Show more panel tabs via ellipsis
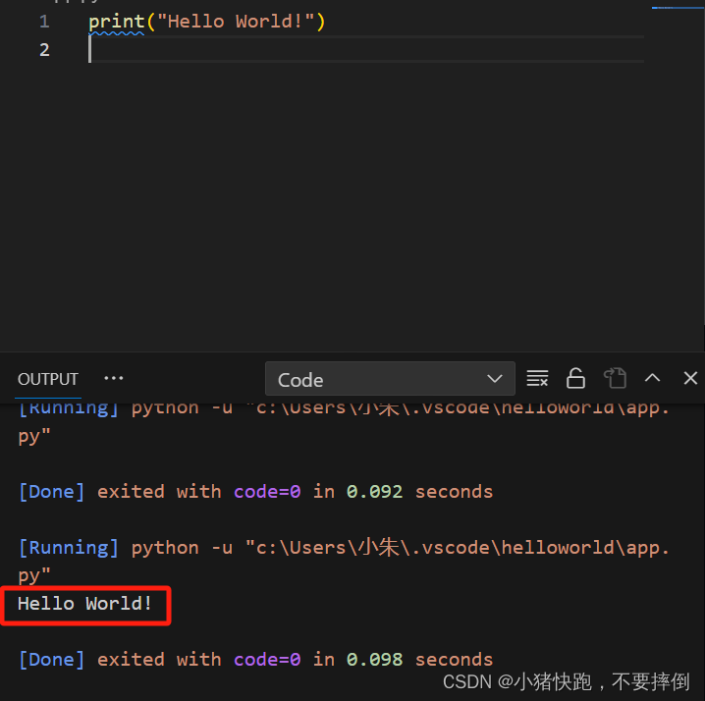This screenshot has height=701, width=705. click(113, 378)
